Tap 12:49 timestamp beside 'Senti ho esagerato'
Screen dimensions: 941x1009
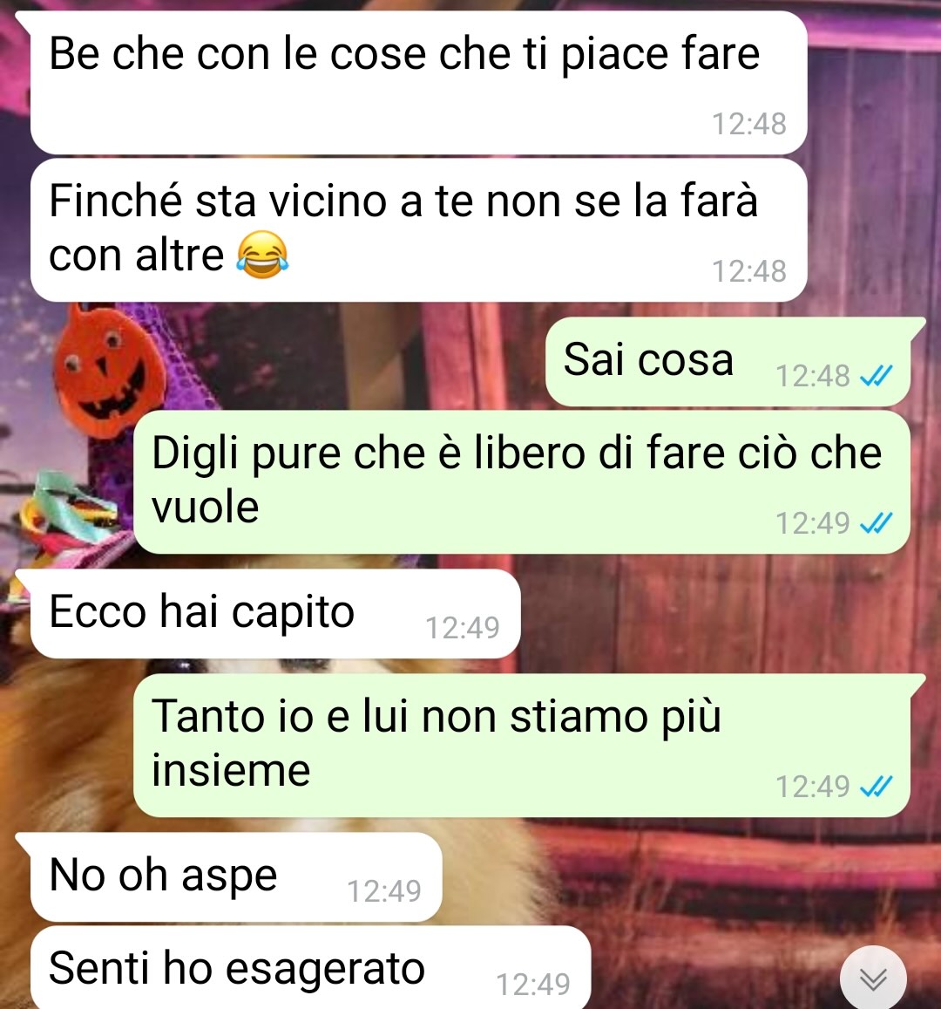pos(533,984)
